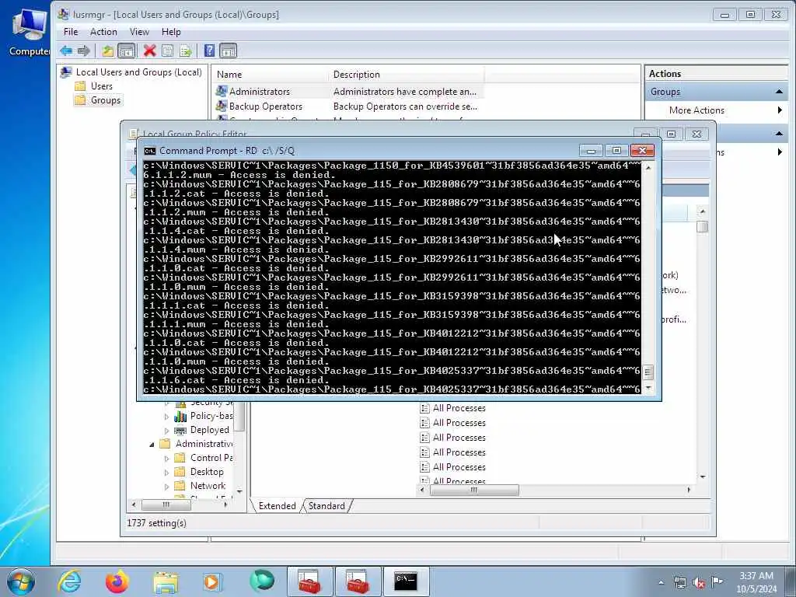Open the File menu
This screenshot has height=597, width=796.
pyautogui.click(x=71, y=32)
